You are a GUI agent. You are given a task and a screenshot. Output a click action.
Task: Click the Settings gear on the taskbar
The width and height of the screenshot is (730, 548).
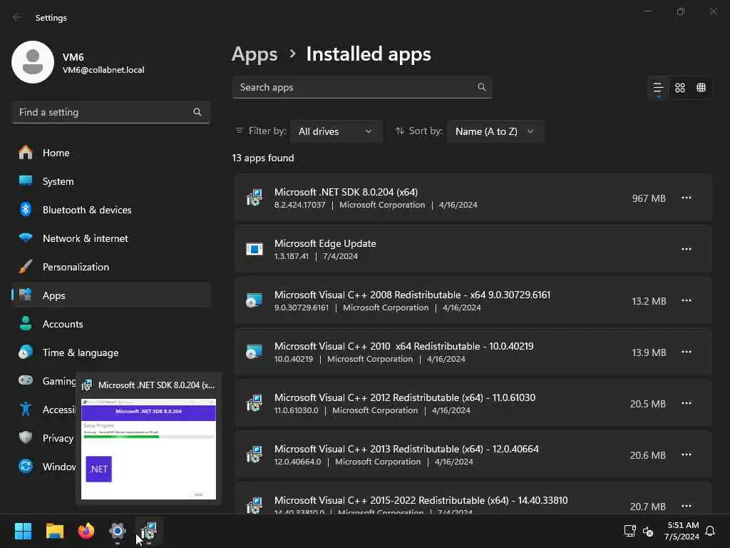tap(118, 531)
